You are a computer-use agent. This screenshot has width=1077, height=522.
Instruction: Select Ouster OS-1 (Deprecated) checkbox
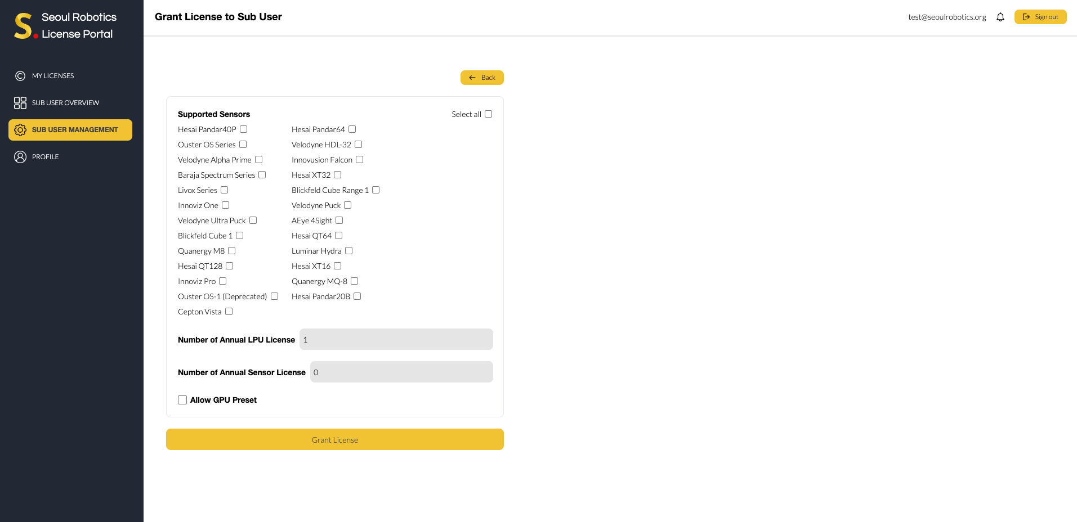[x=275, y=296]
